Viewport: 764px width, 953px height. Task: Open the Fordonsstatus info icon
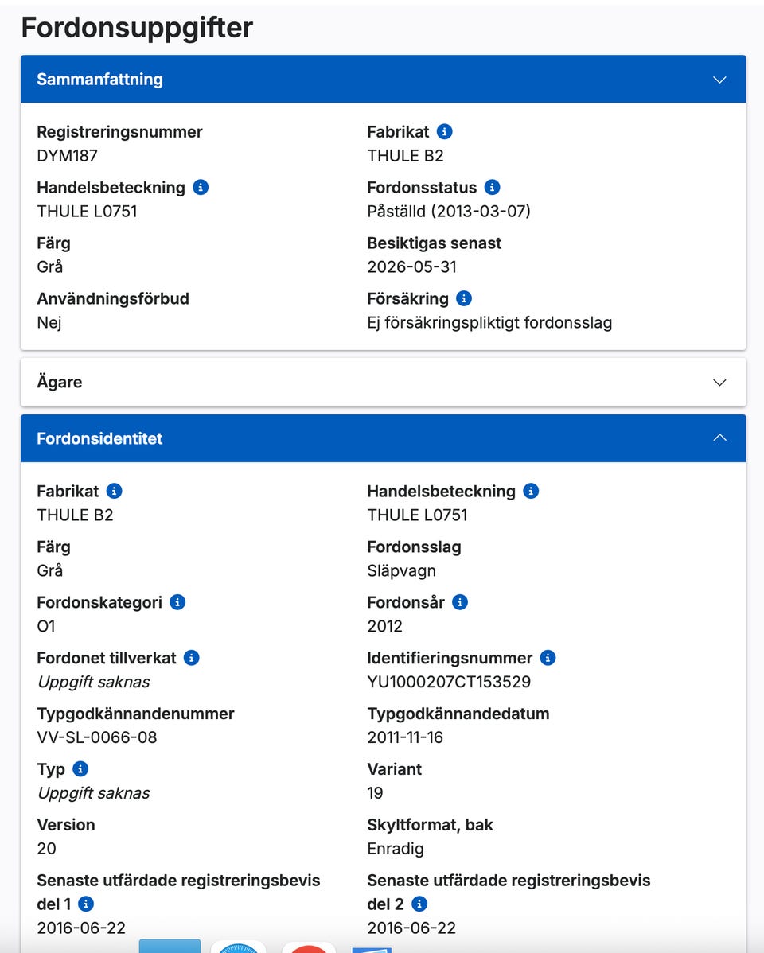coord(493,188)
